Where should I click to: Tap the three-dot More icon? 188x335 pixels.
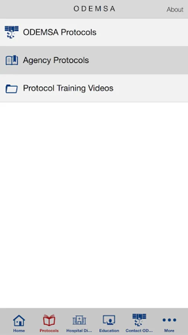point(169,320)
